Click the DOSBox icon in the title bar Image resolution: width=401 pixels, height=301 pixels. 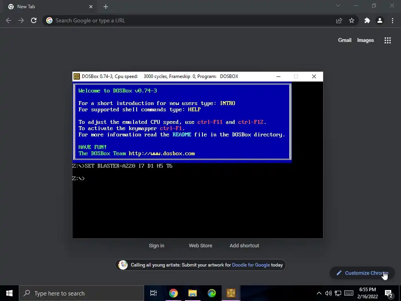(77, 76)
